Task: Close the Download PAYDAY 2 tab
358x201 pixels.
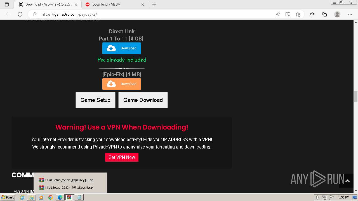Action: (76, 4)
